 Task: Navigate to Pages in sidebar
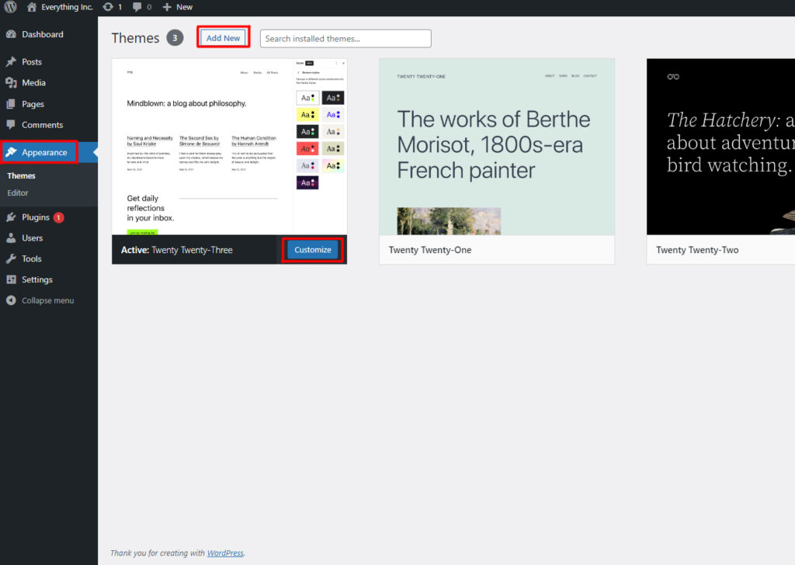(x=33, y=104)
